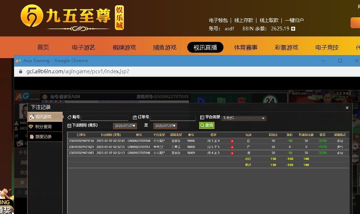Click the green 查询 search button
The height and width of the screenshot is (214, 360).
207,125
